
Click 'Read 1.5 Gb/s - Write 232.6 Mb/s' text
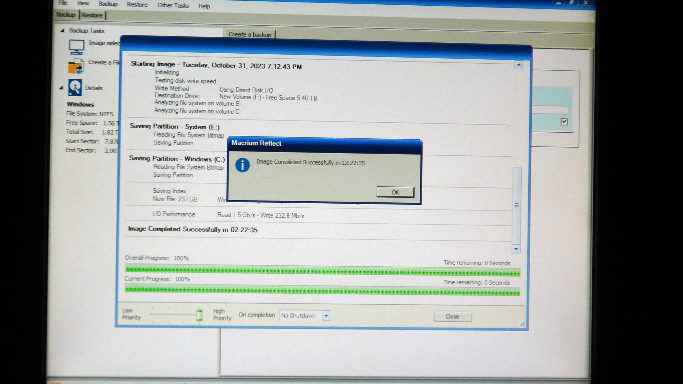261,215
